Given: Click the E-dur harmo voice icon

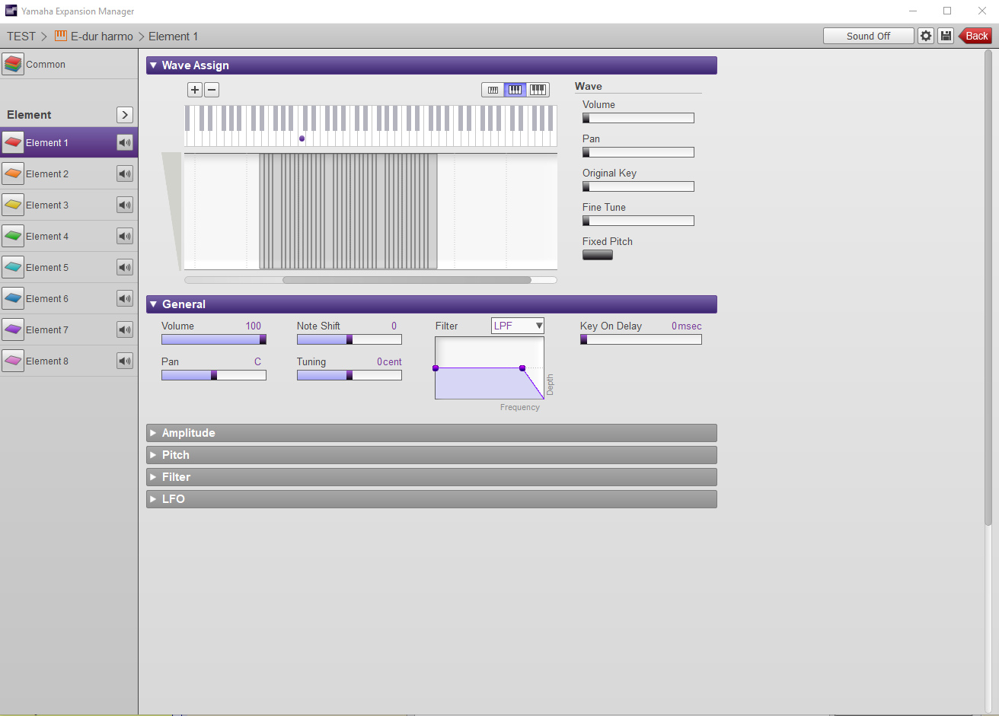Looking at the screenshot, I should click(x=61, y=36).
